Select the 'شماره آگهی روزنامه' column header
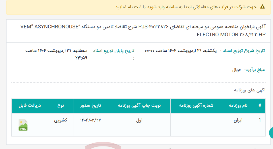The width and height of the screenshot is (273, 149). click(x=196, y=106)
